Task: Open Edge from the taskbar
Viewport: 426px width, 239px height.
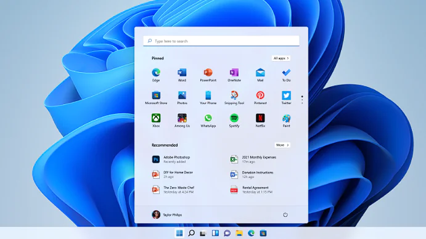Action: coord(251,233)
